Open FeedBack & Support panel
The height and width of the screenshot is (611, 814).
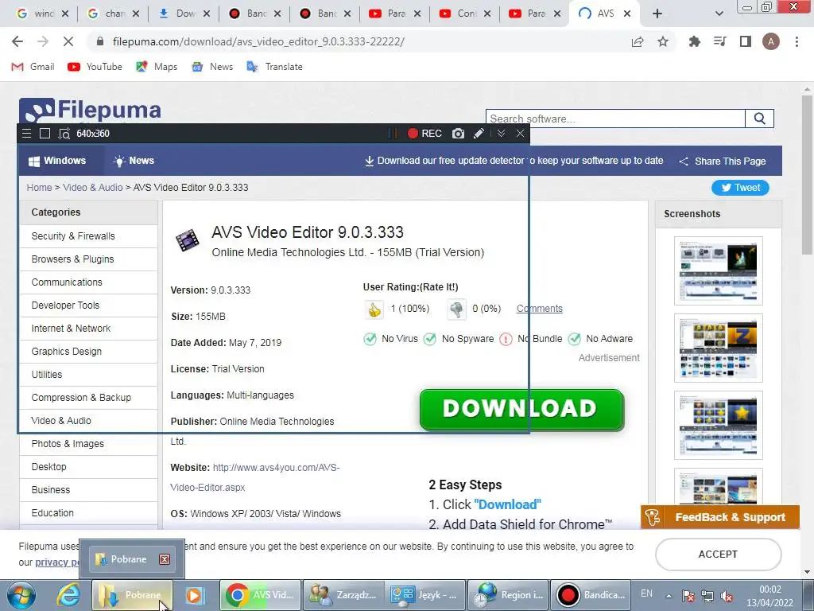[x=720, y=517]
